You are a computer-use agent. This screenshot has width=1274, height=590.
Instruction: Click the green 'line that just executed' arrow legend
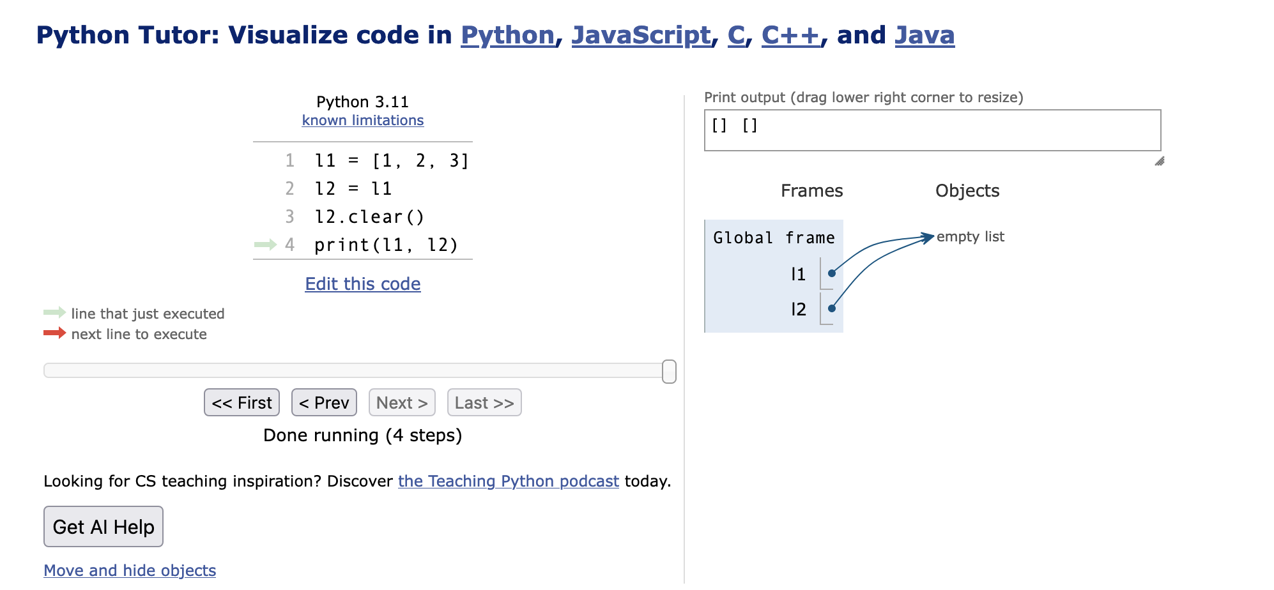click(54, 313)
